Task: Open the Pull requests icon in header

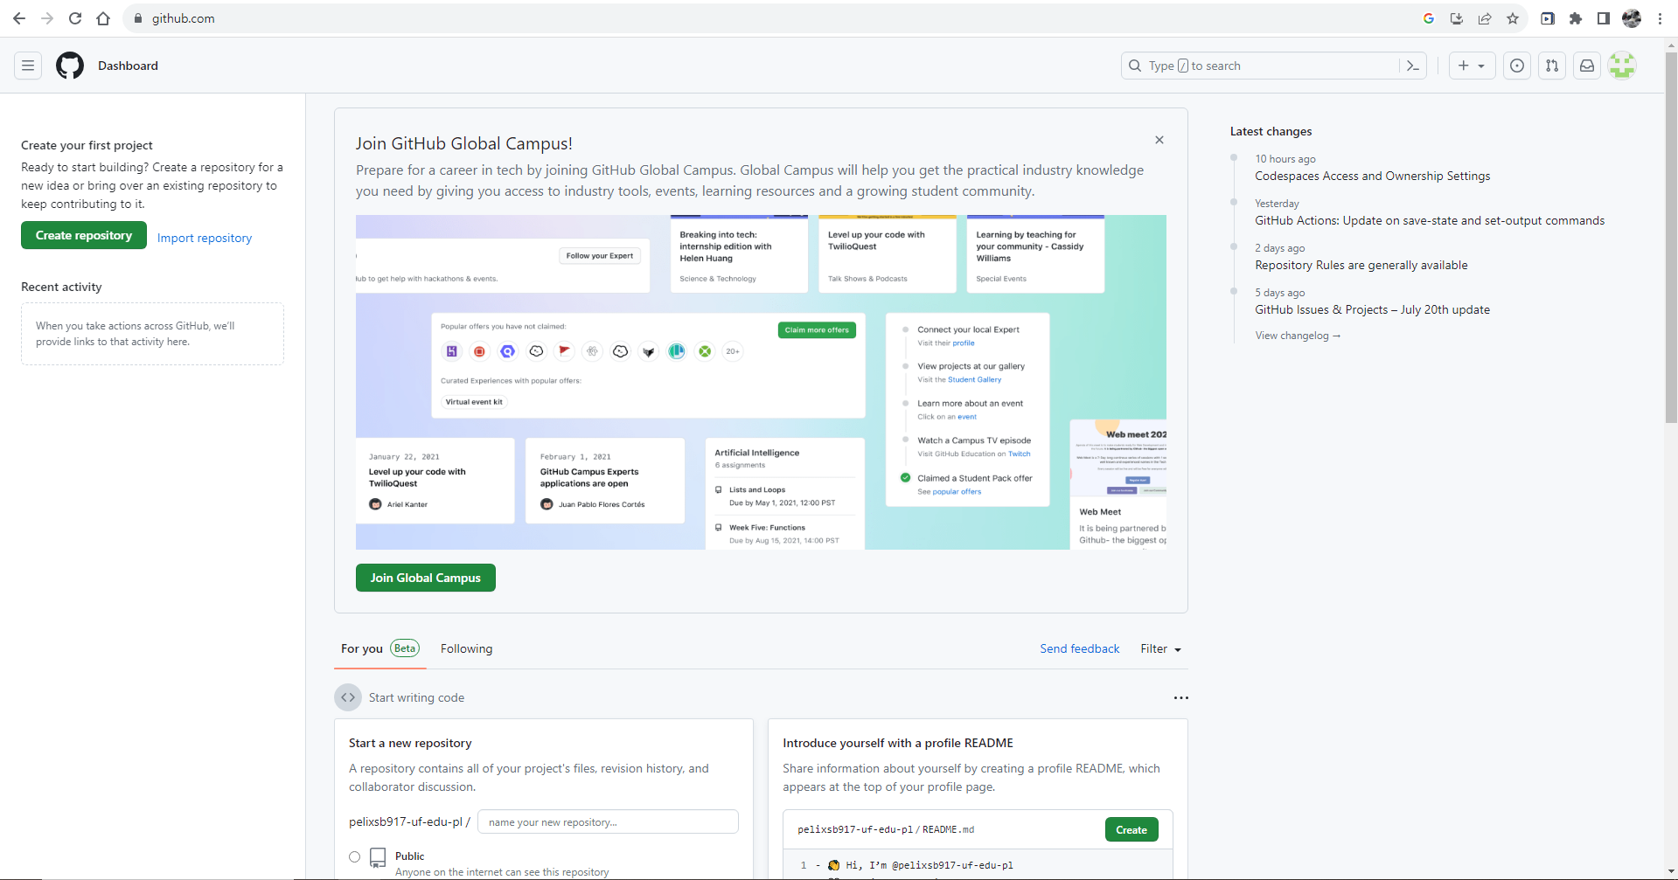Action: pos(1552,66)
